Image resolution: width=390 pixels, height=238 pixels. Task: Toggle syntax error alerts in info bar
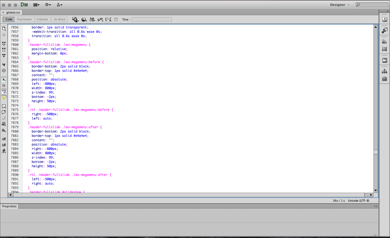[x=4, y=97]
